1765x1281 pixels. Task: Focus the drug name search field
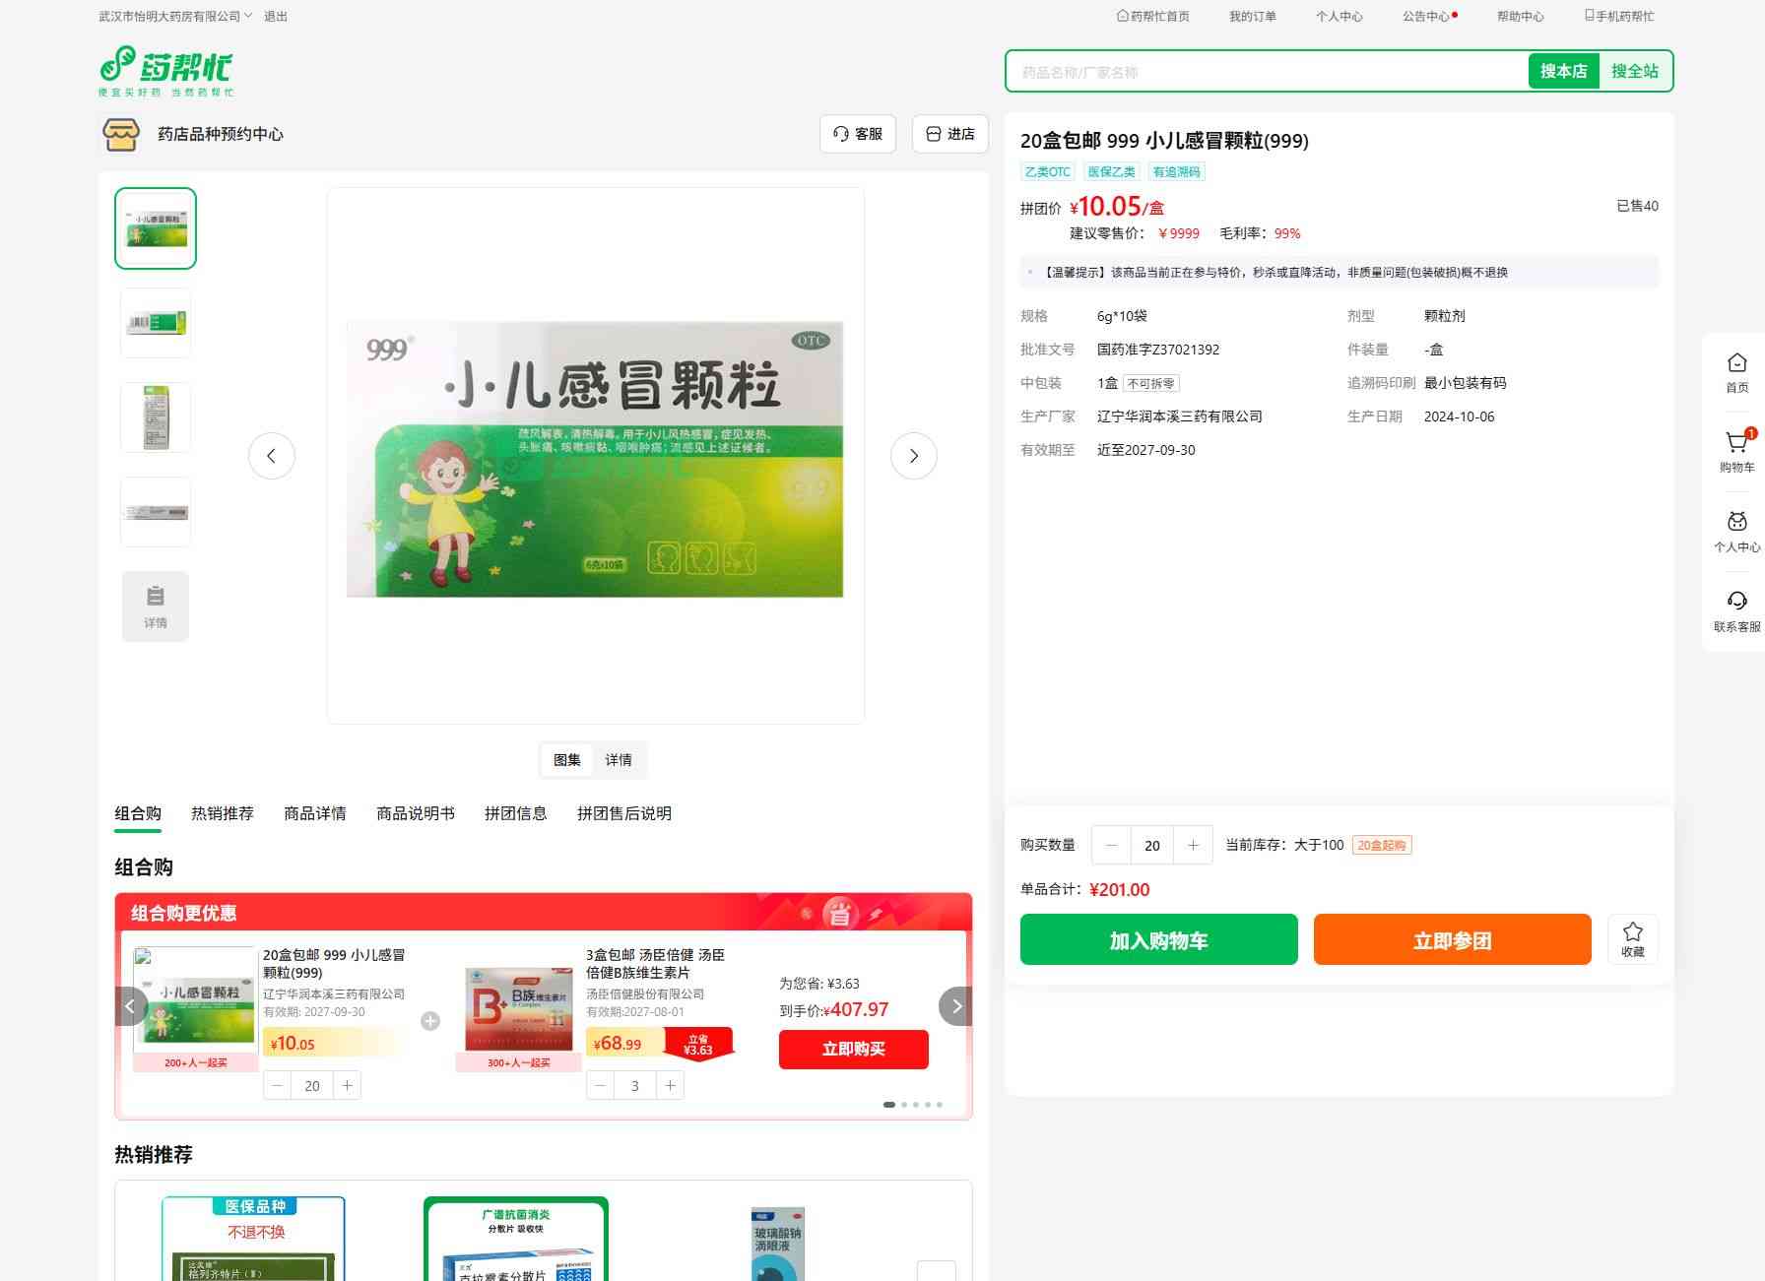coord(1266,72)
